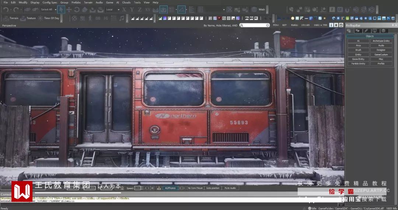
Task: Activate the Select mode arrow tool
Action: (x=61, y=10)
